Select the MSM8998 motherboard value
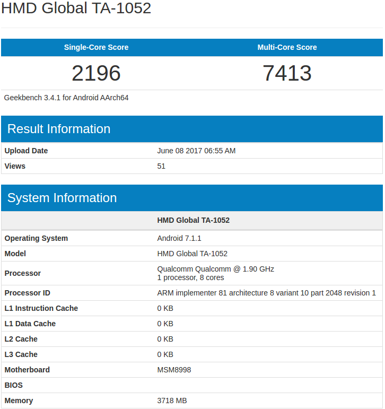This screenshot has height=409, width=385. click(x=174, y=370)
